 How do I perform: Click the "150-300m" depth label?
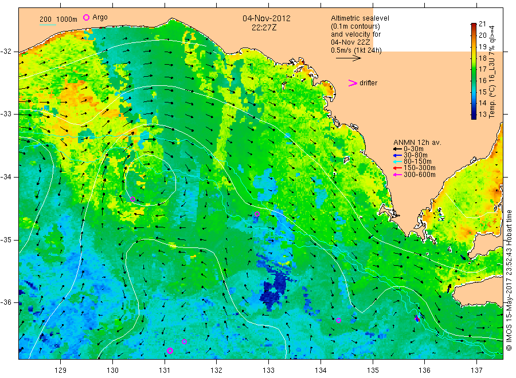tap(420, 168)
